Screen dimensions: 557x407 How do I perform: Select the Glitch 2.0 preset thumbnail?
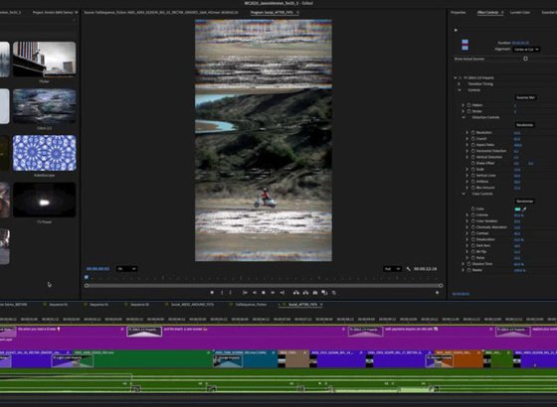(45, 106)
